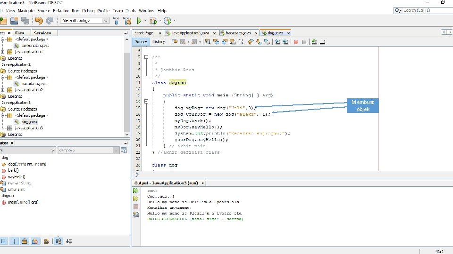The width and height of the screenshot is (453, 254).
Task: Click the Search (Ctrl+I) field
Action: 427,10
